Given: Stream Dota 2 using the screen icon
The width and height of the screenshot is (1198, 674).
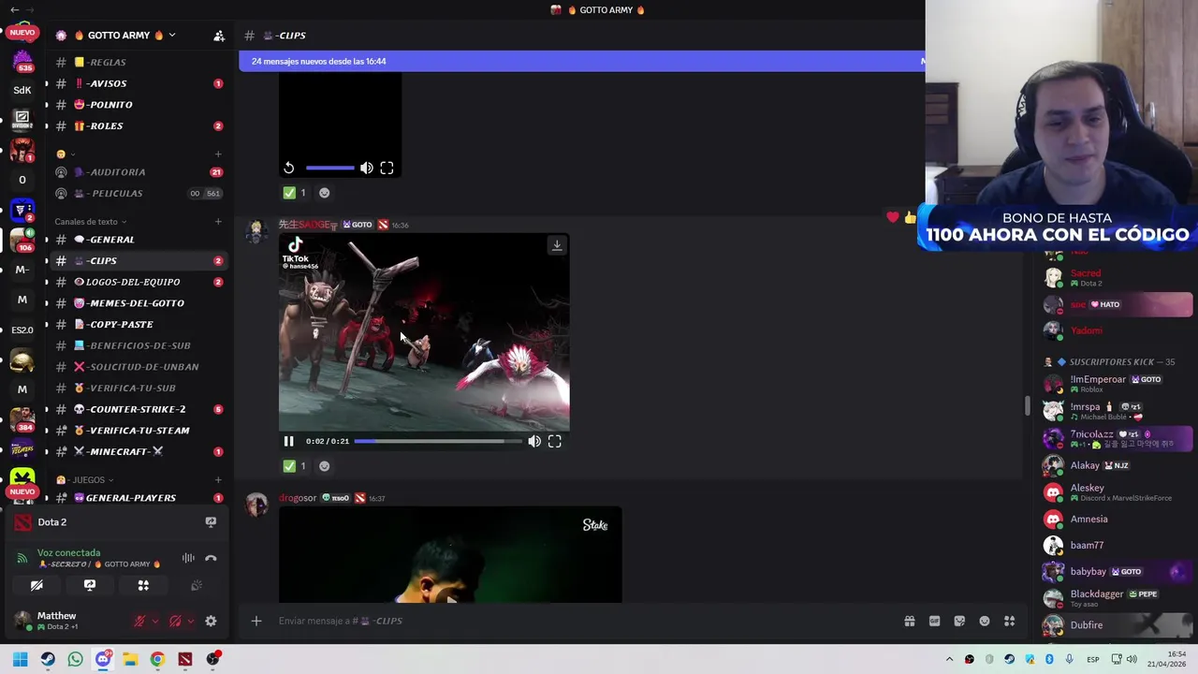Looking at the screenshot, I should click(x=211, y=522).
